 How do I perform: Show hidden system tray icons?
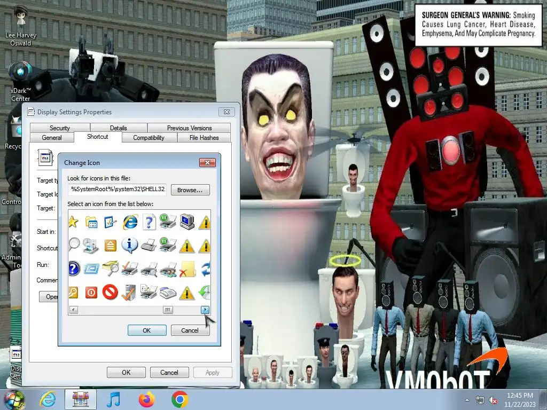tap(467, 400)
